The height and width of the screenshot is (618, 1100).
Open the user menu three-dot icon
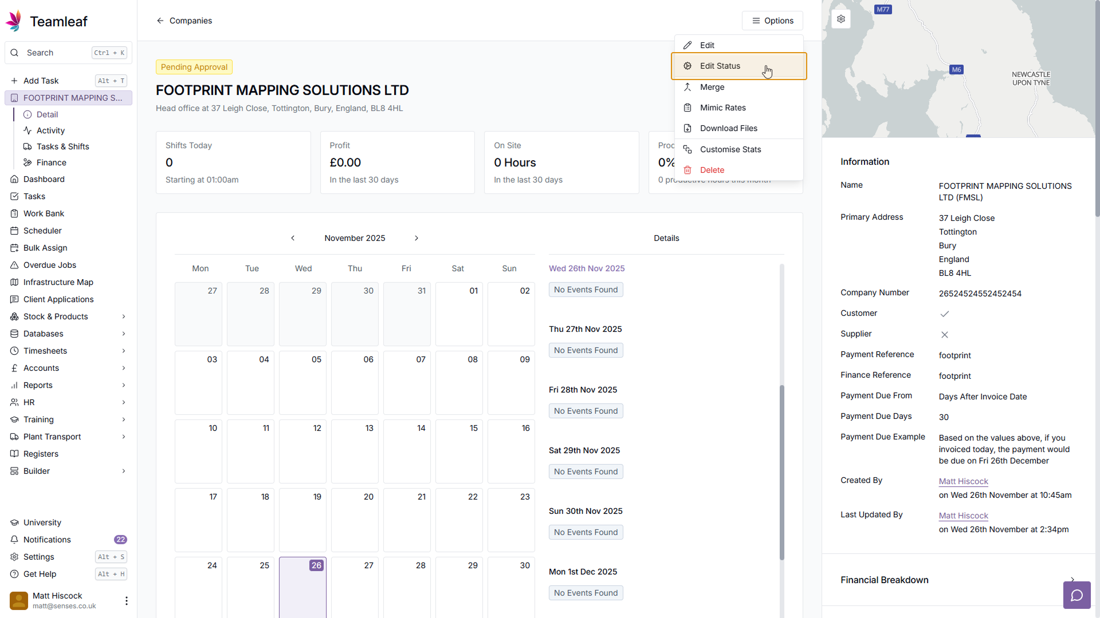click(126, 600)
